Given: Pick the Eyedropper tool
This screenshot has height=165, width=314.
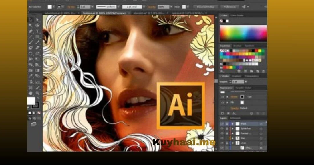Looking at the screenshot, I should 31,76.
